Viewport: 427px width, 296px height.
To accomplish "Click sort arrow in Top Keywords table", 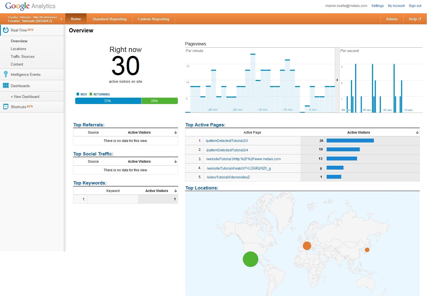I will [x=175, y=191].
